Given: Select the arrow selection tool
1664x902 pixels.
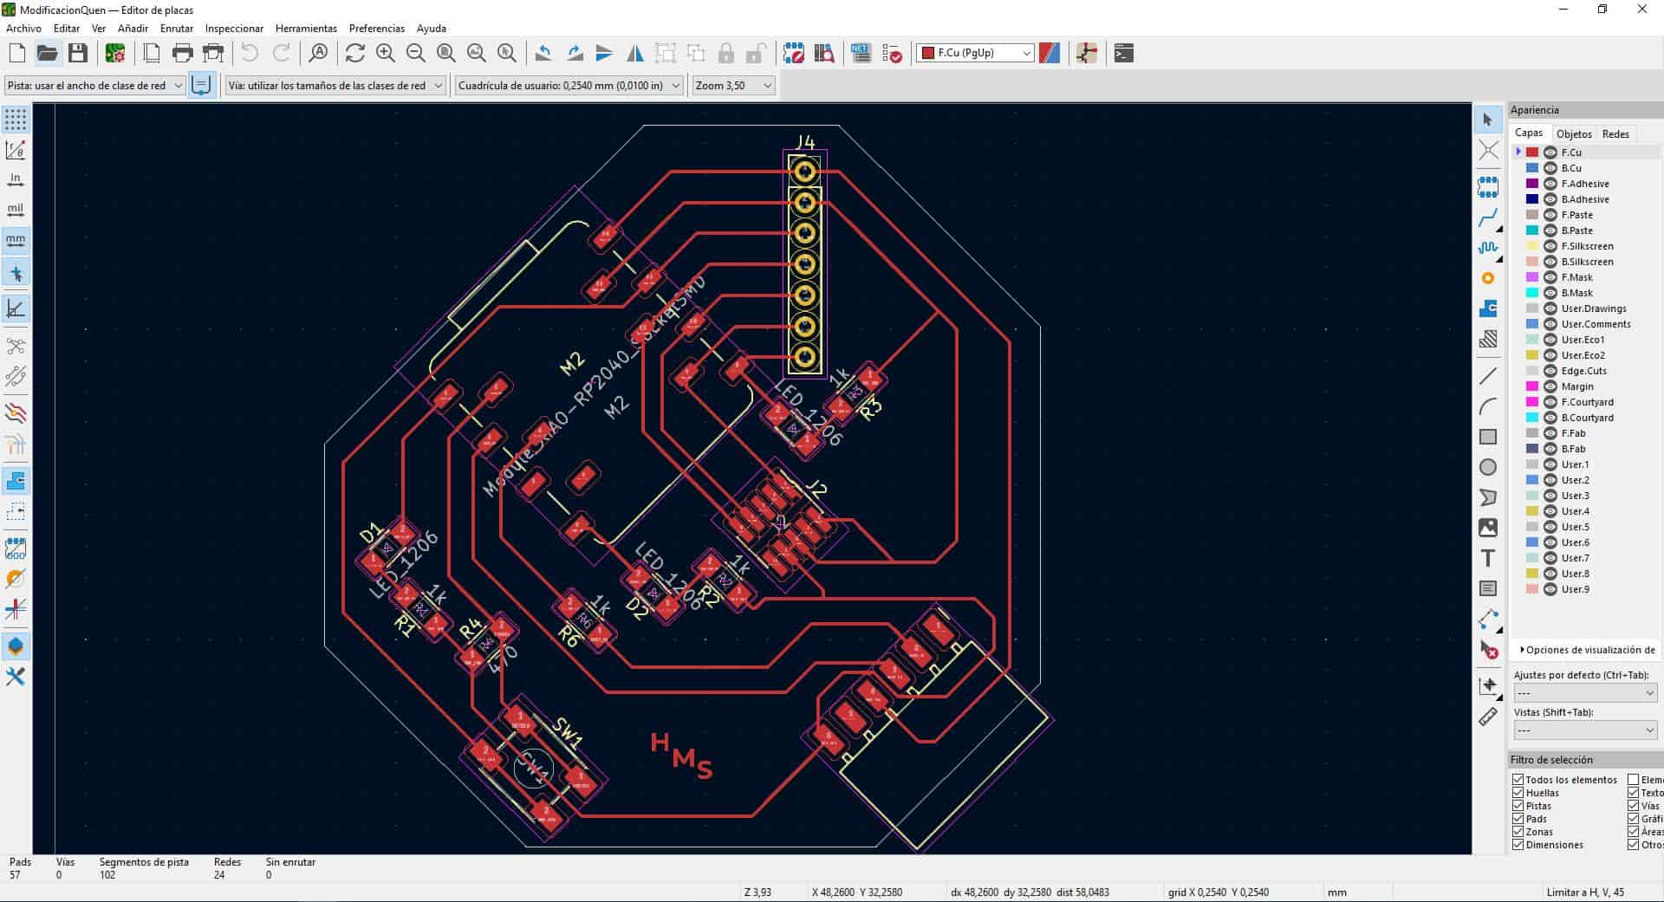Looking at the screenshot, I should click(x=1488, y=120).
